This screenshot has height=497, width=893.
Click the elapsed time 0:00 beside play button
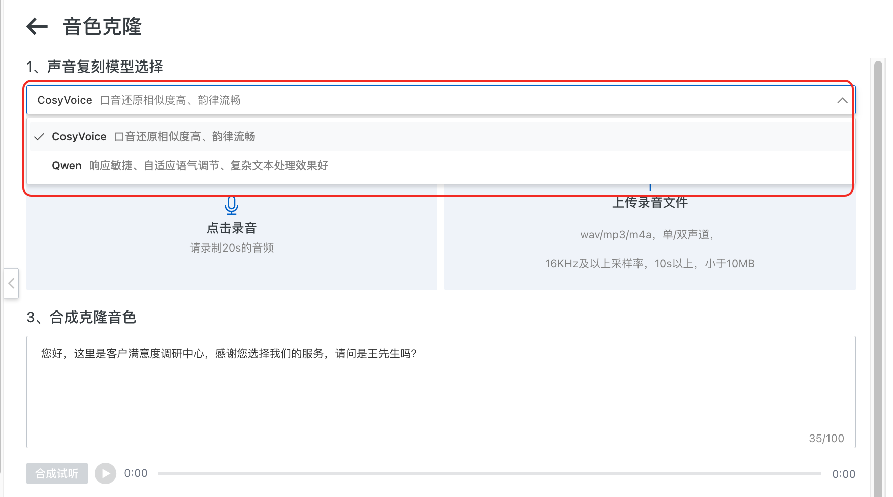point(136,473)
